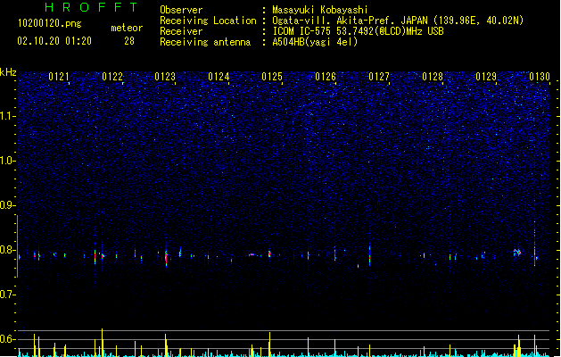
Task: Click the Receiver field label
Action: 181,31
